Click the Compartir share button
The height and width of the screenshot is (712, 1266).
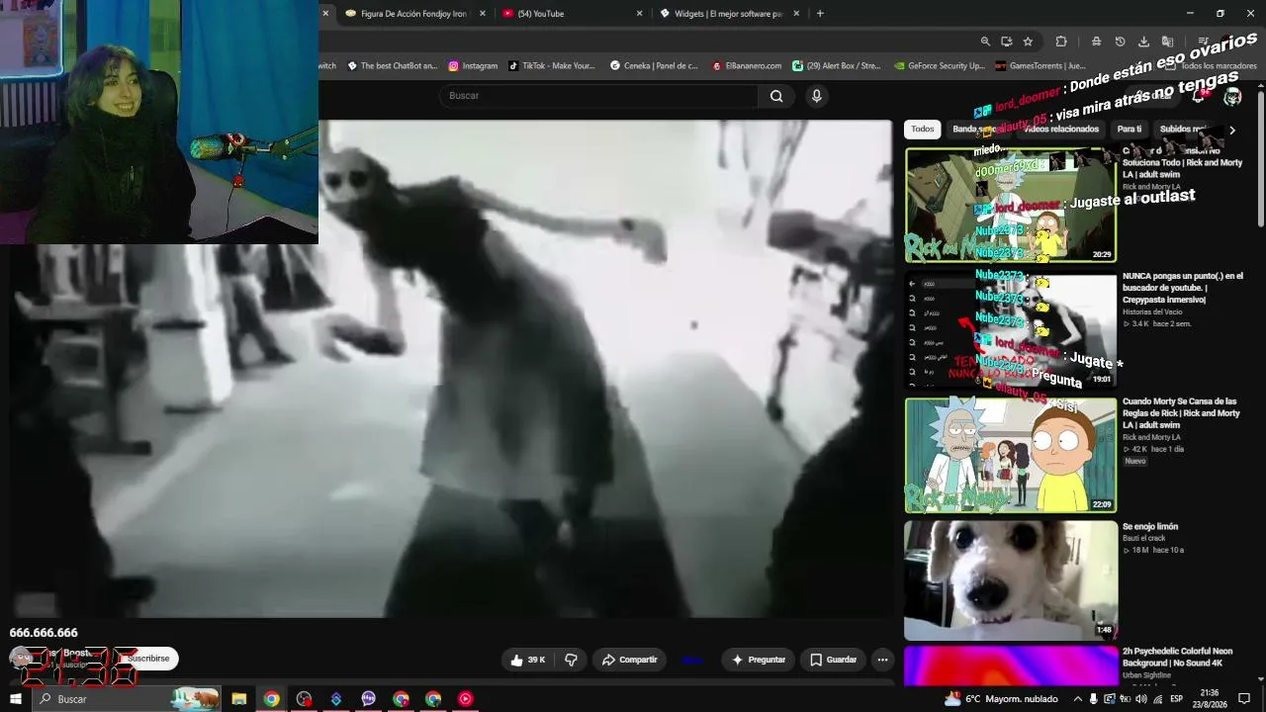[x=629, y=660]
